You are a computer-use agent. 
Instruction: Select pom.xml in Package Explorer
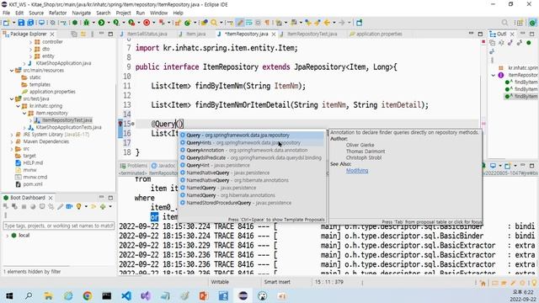[x=33, y=184]
